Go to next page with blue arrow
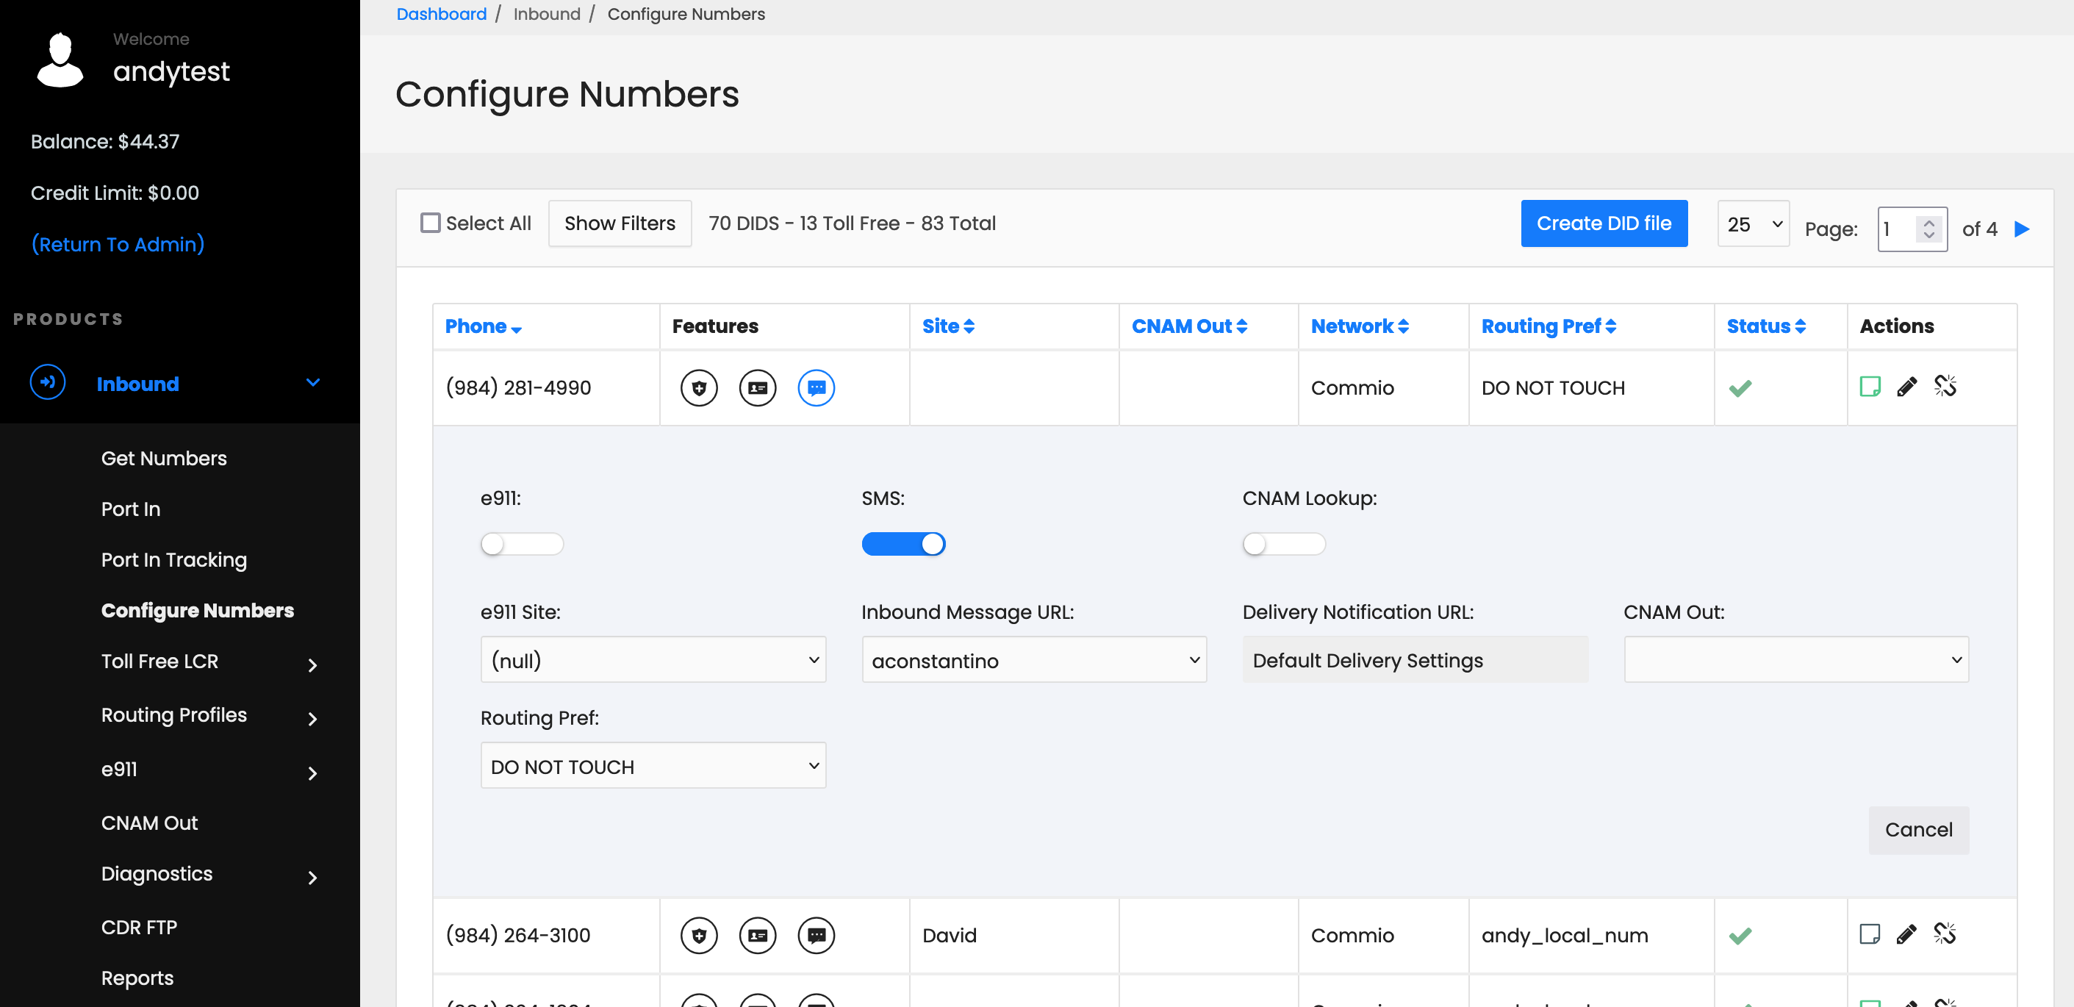2074x1007 pixels. point(2022,229)
